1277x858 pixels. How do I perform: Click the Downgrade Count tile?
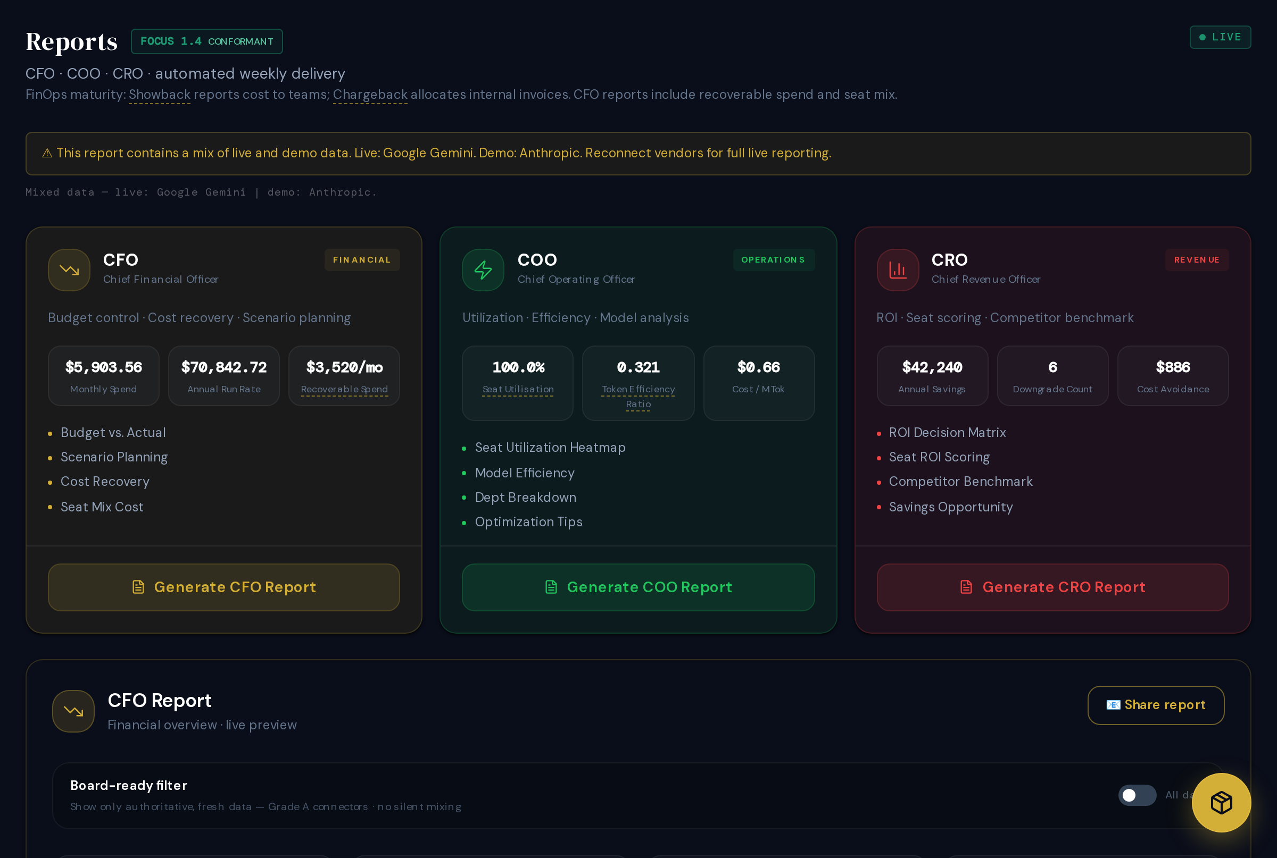1052,375
